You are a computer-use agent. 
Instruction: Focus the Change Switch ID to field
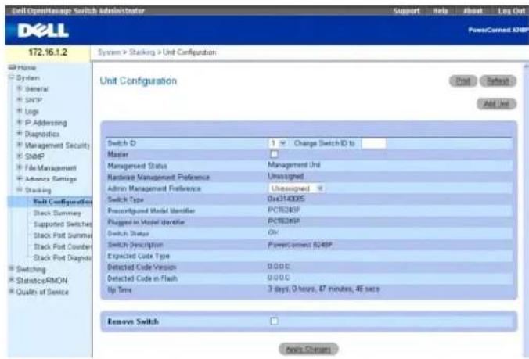(374, 144)
